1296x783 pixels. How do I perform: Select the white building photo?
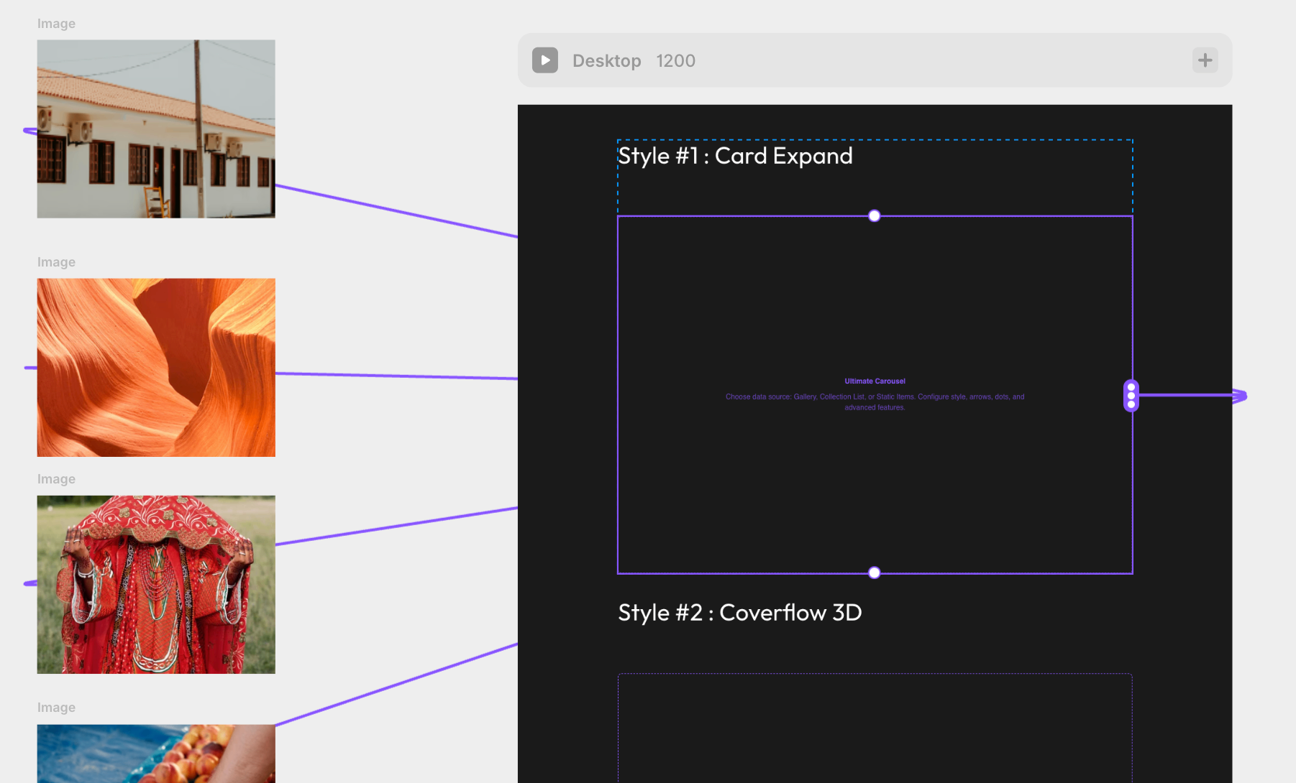pos(156,129)
